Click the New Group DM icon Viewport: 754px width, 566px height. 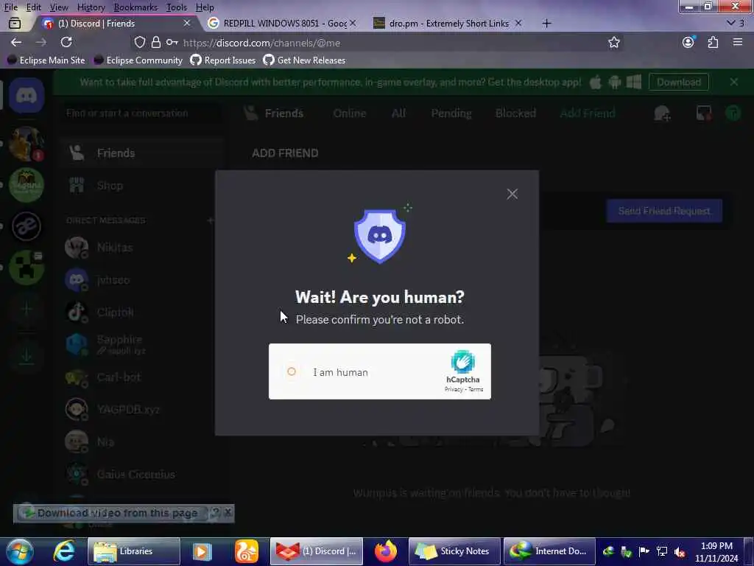(662, 113)
